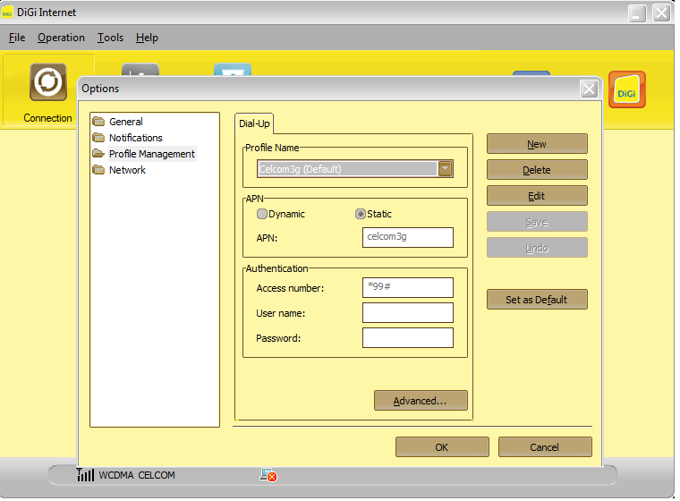The image size is (680, 501).
Task: Click the User name field
Action: pos(408,313)
